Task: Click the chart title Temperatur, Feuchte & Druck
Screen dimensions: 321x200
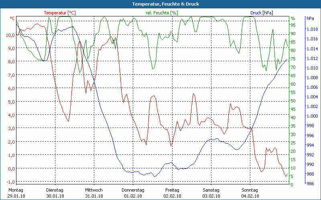Action: (x=160, y=4)
